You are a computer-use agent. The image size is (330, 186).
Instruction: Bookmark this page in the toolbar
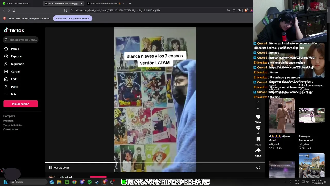(x=65, y=10)
